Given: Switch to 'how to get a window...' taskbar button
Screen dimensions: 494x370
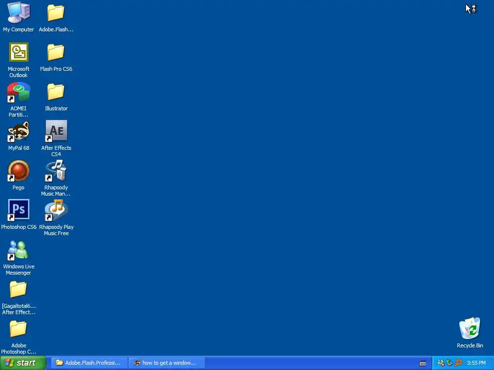Looking at the screenshot, I should (x=166, y=363).
